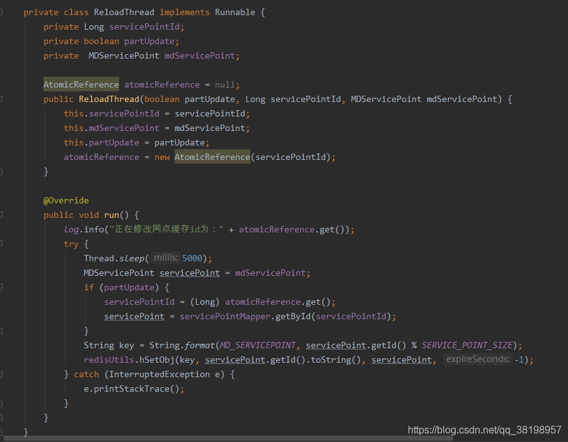Click the try keyword

[x=71, y=244]
